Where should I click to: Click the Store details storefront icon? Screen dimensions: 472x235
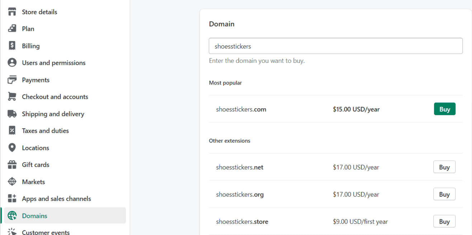click(12, 12)
